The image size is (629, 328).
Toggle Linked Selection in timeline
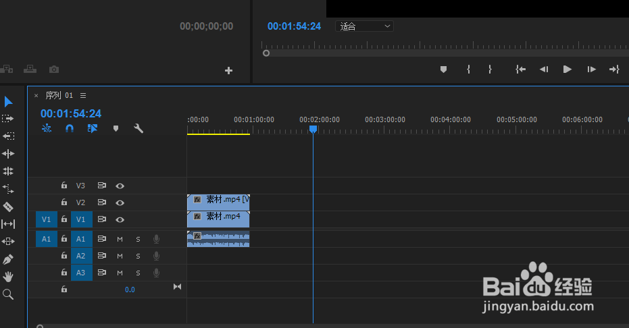click(93, 128)
